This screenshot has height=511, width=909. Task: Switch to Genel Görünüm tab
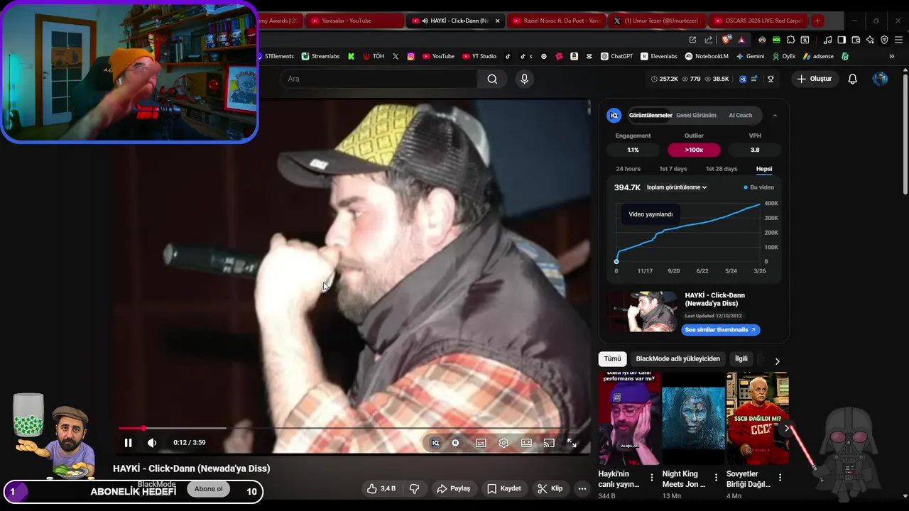(696, 115)
